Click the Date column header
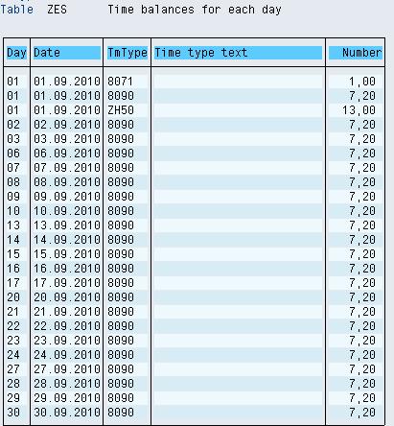 pos(67,53)
